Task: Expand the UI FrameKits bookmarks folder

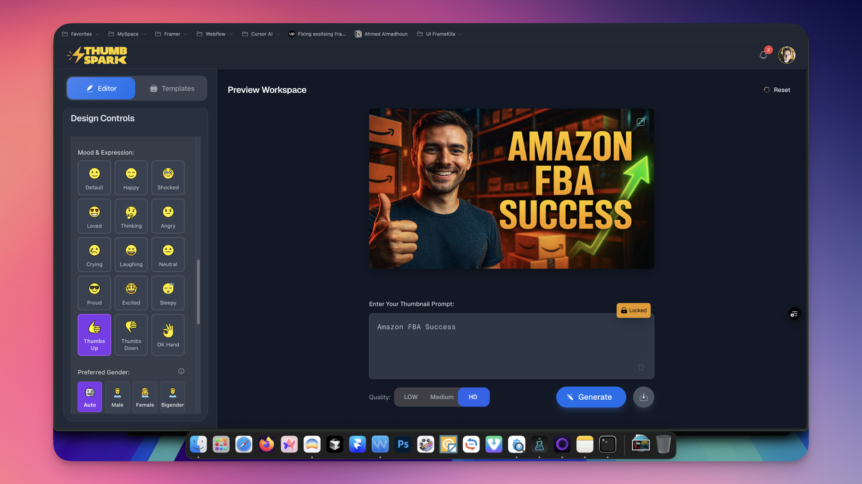Action: tap(440, 34)
